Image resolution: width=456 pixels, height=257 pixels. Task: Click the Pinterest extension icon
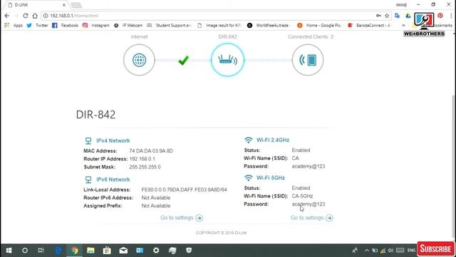[440, 16]
